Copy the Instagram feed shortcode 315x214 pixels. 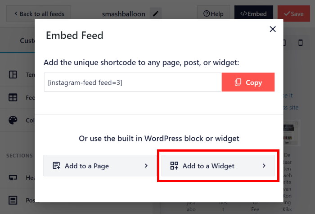[x=248, y=83]
